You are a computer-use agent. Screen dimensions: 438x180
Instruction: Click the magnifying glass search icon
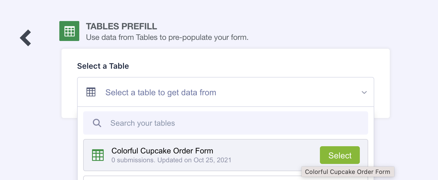coord(97,123)
